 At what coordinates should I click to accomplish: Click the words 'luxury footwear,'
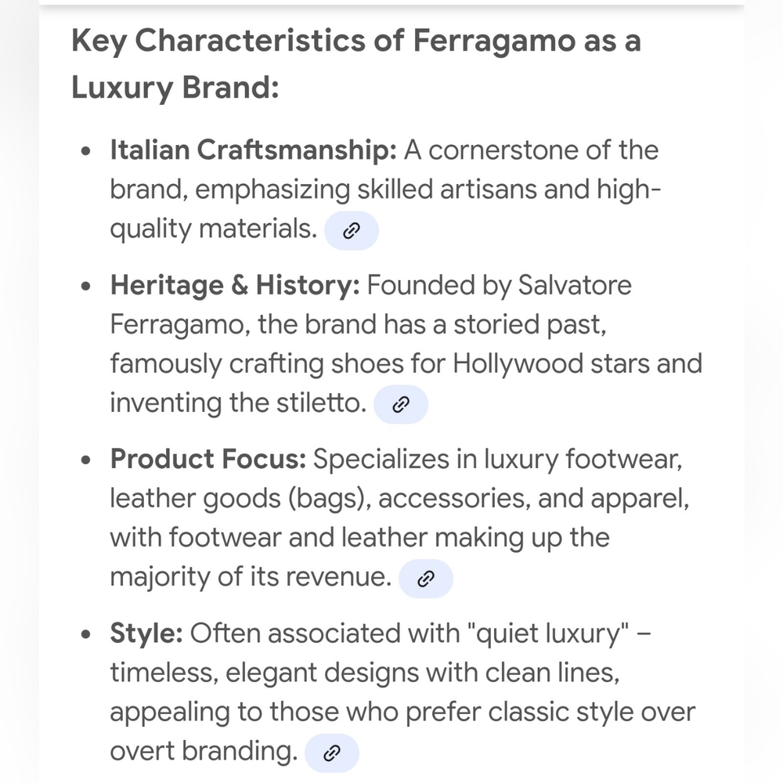pos(583,459)
